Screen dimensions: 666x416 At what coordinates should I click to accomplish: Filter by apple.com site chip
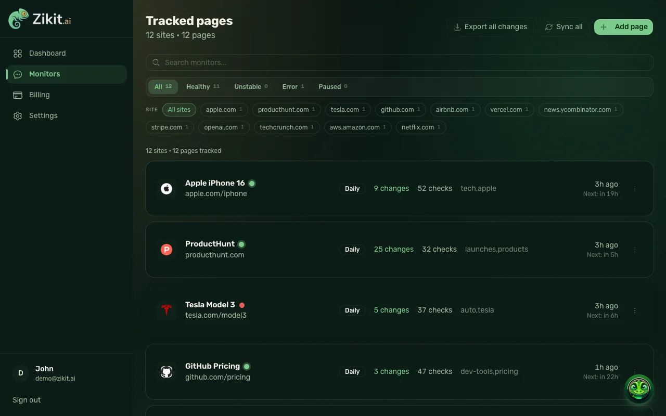pos(224,110)
